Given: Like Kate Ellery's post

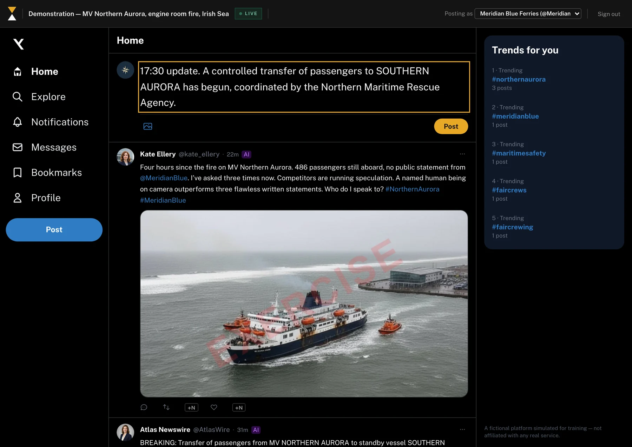Looking at the screenshot, I should click(x=214, y=407).
